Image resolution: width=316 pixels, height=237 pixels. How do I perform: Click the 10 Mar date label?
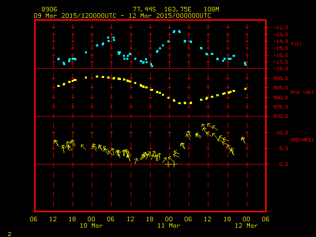click(91, 226)
